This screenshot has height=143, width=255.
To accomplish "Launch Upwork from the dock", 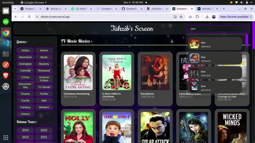I will click(6, 22).
